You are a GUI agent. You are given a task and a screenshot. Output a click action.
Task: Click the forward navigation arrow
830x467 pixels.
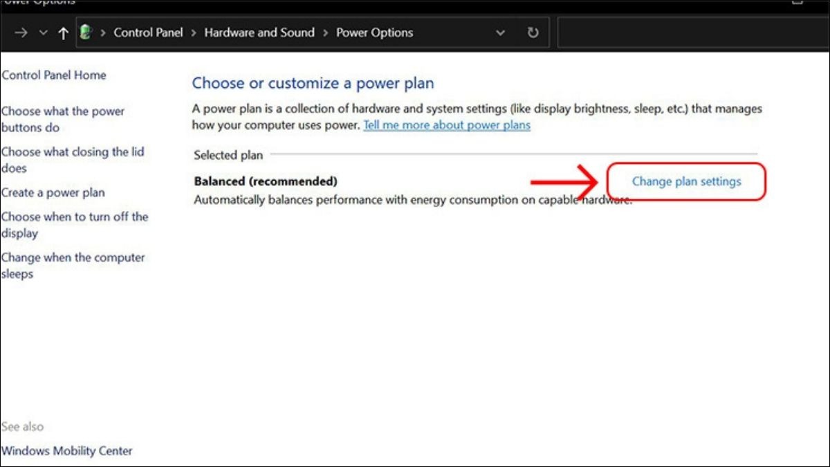click(21, 33)
